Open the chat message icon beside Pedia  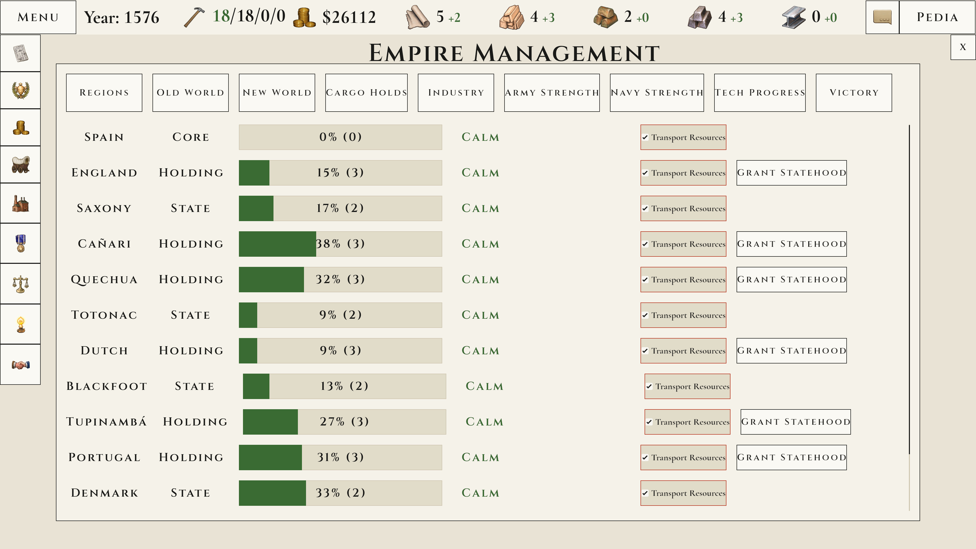882,17
